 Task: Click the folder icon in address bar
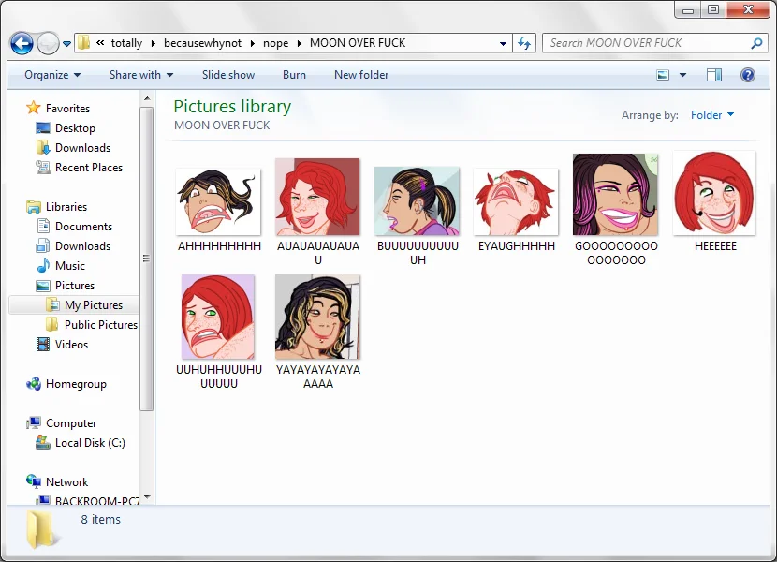[83, 43]
